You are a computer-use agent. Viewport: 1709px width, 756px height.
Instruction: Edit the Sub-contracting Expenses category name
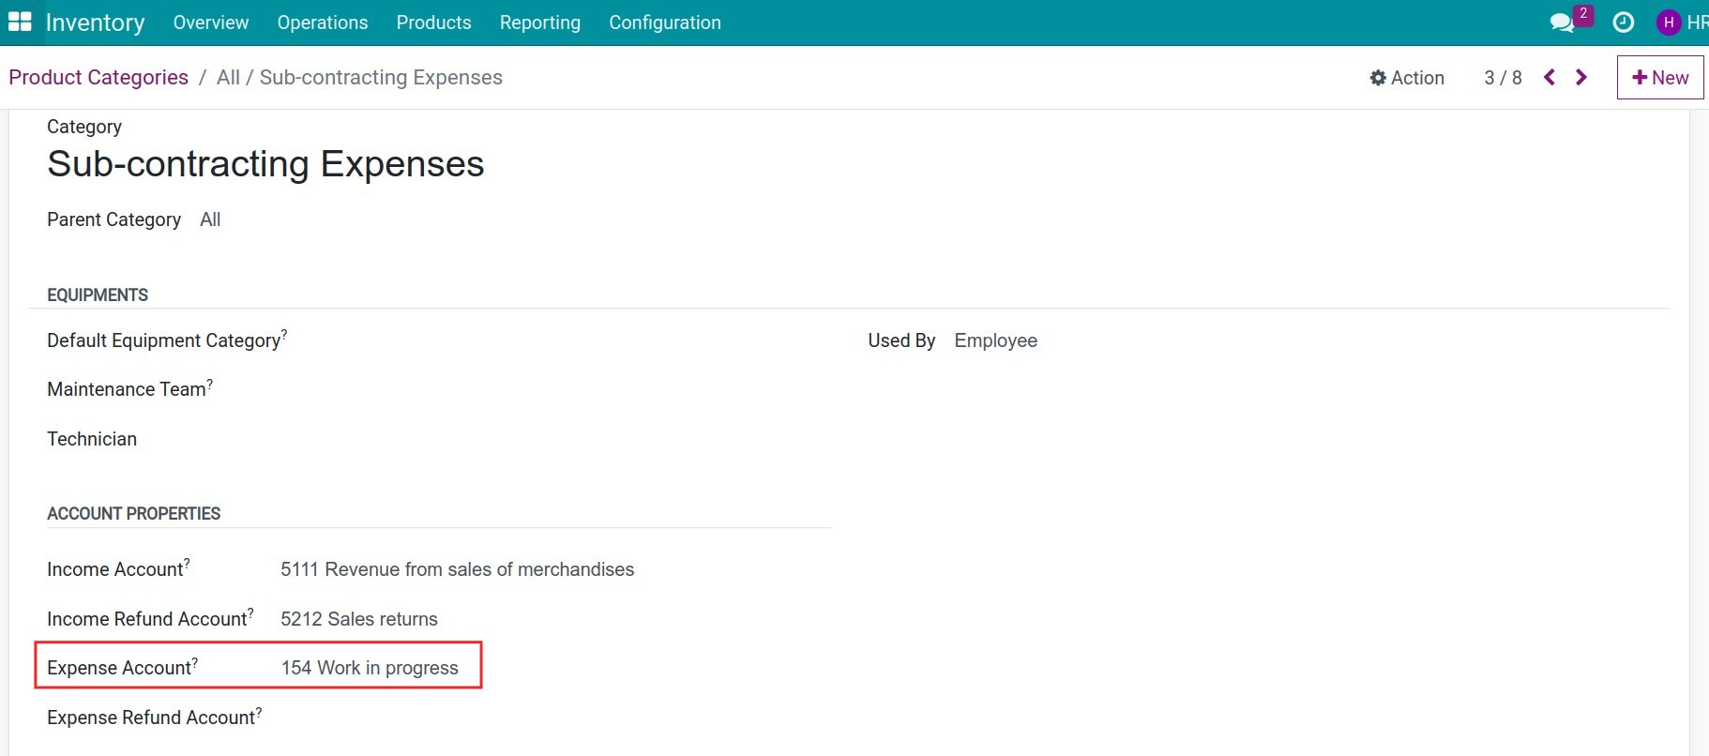pyautogui.click(x=265, y=164)
